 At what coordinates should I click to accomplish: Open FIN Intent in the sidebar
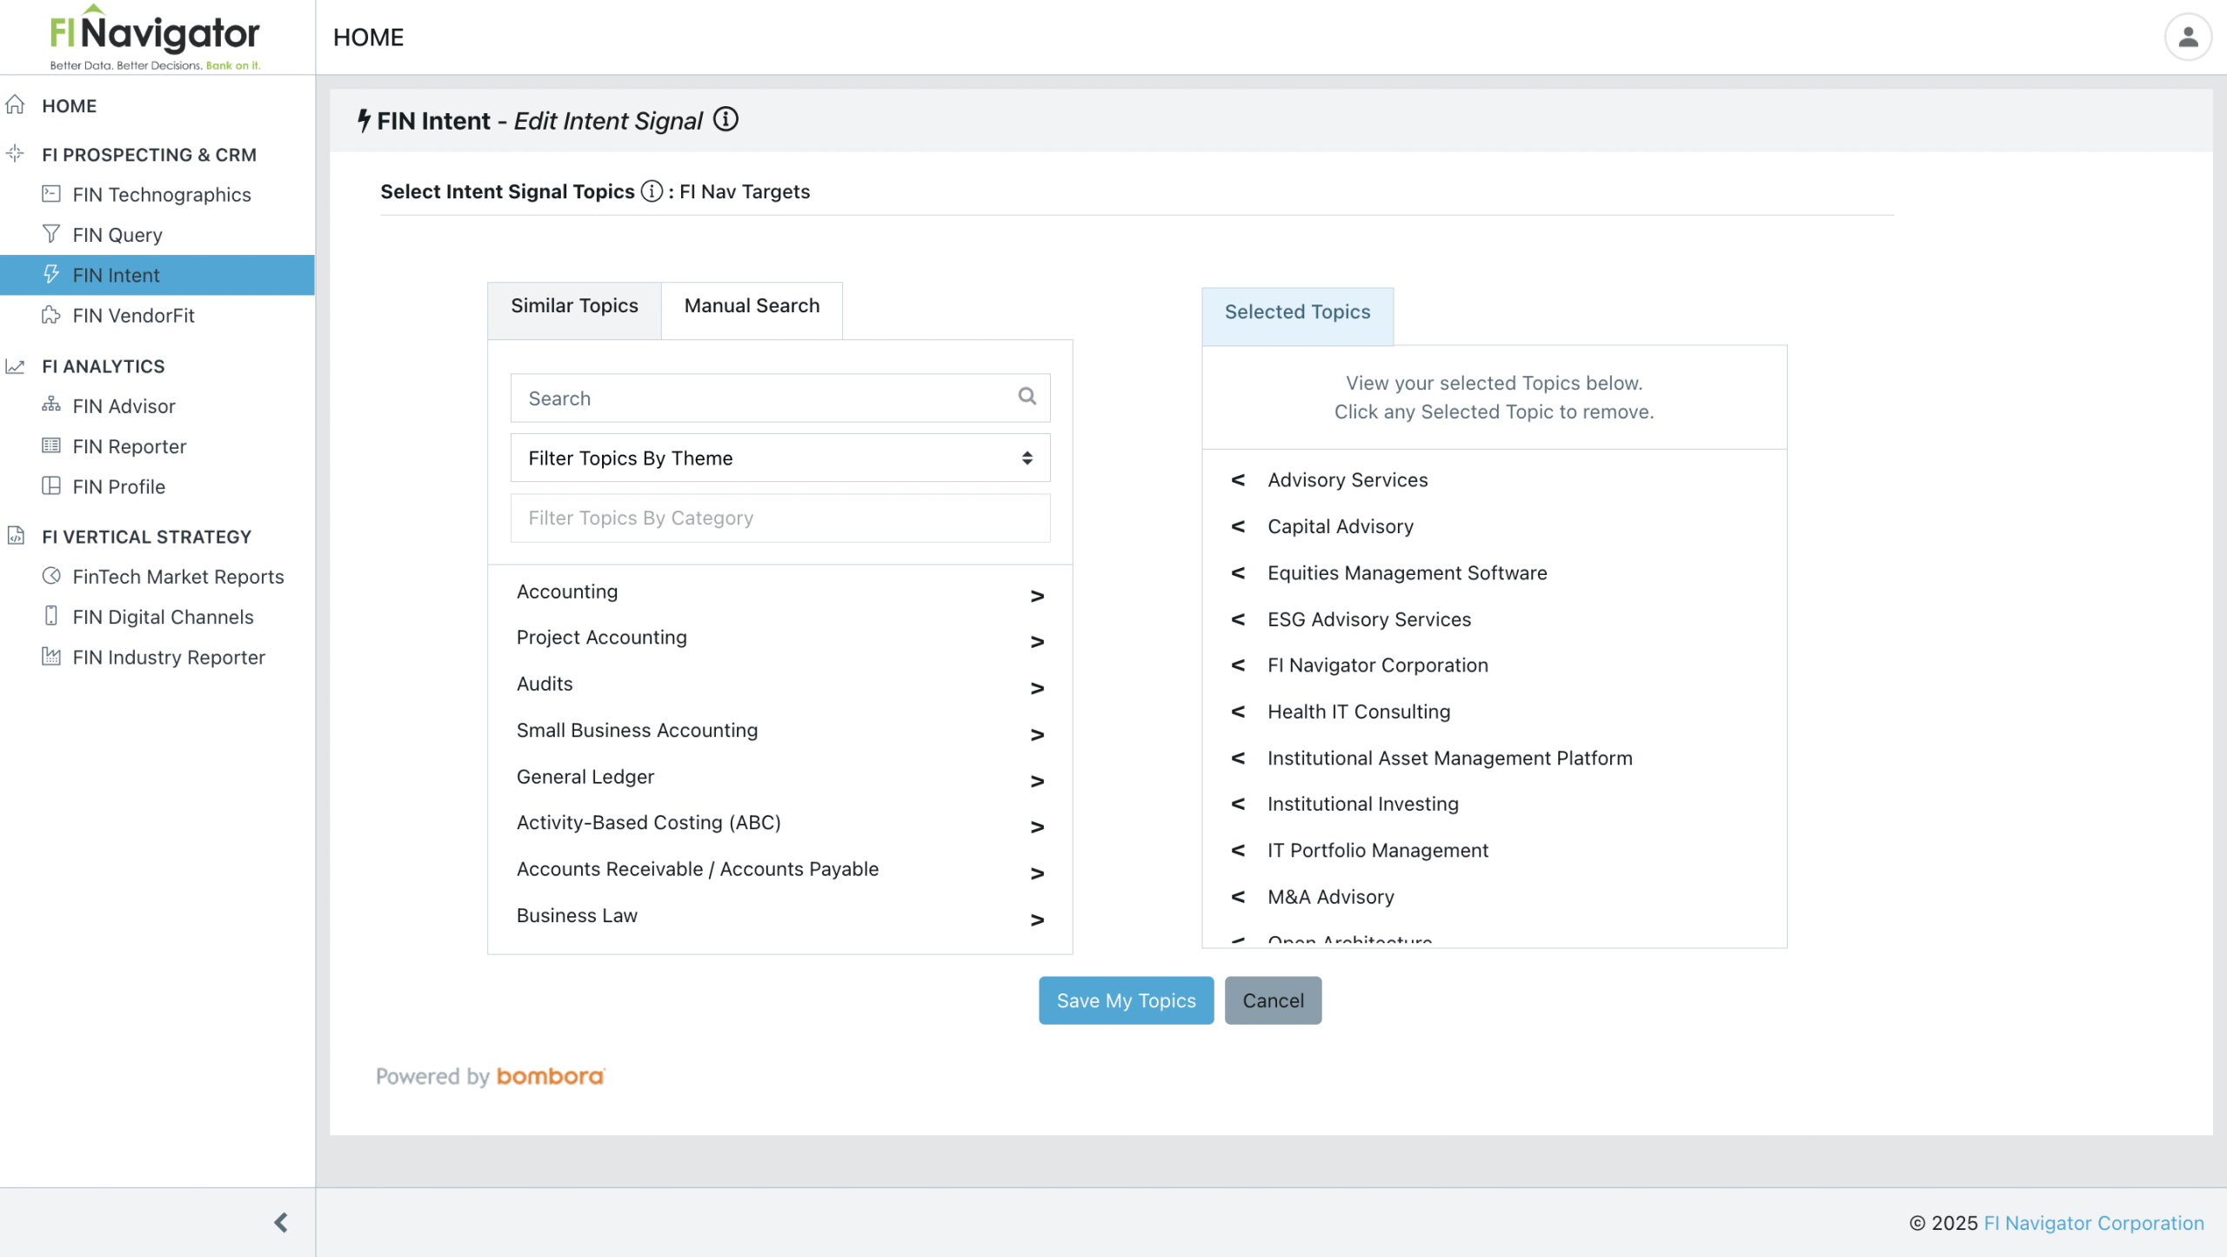tap(157, 275)
